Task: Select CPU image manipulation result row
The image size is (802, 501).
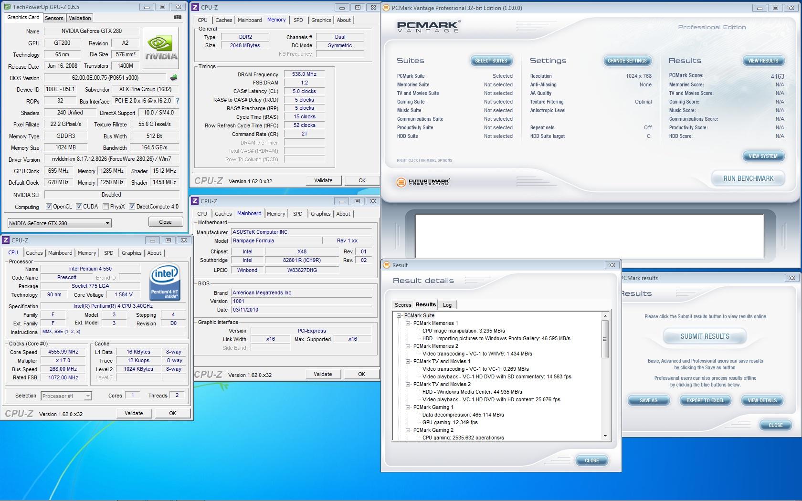Action: (x=464, y=331)
